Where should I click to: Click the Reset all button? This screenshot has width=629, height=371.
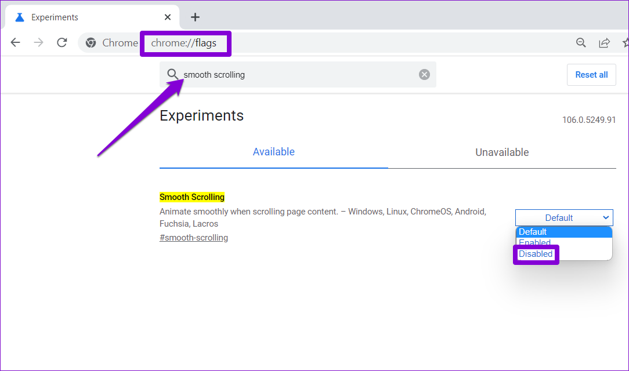point(591,75)
